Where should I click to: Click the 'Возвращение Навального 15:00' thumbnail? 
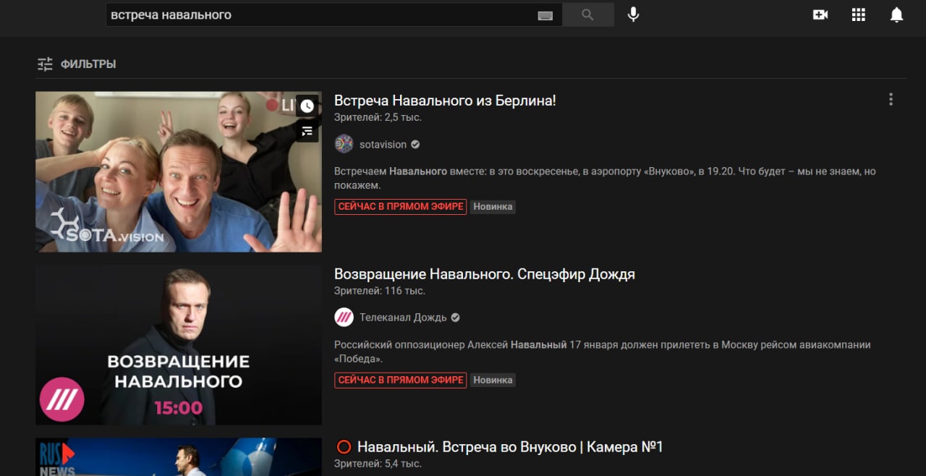pos(179,344)
